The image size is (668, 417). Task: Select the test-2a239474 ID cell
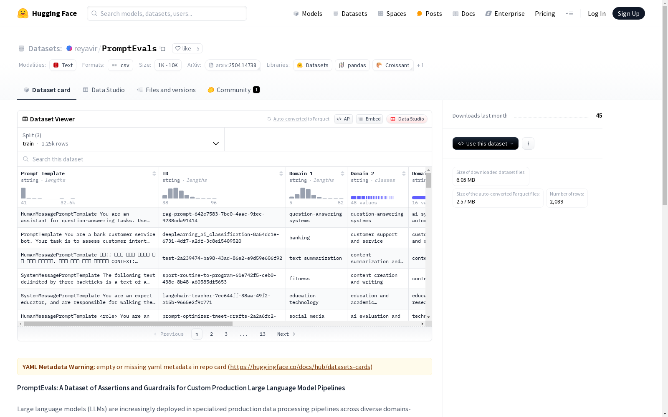[222, 258]
